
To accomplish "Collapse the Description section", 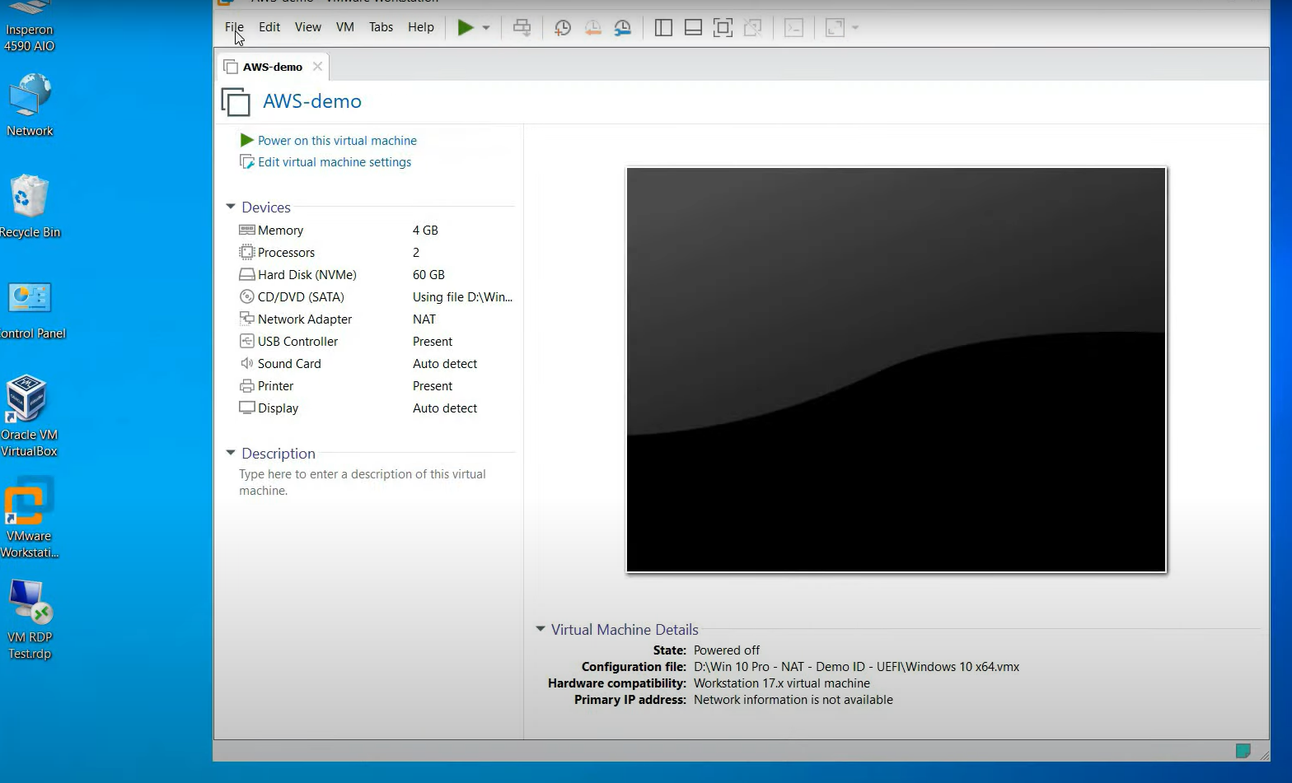I will 231,453.
